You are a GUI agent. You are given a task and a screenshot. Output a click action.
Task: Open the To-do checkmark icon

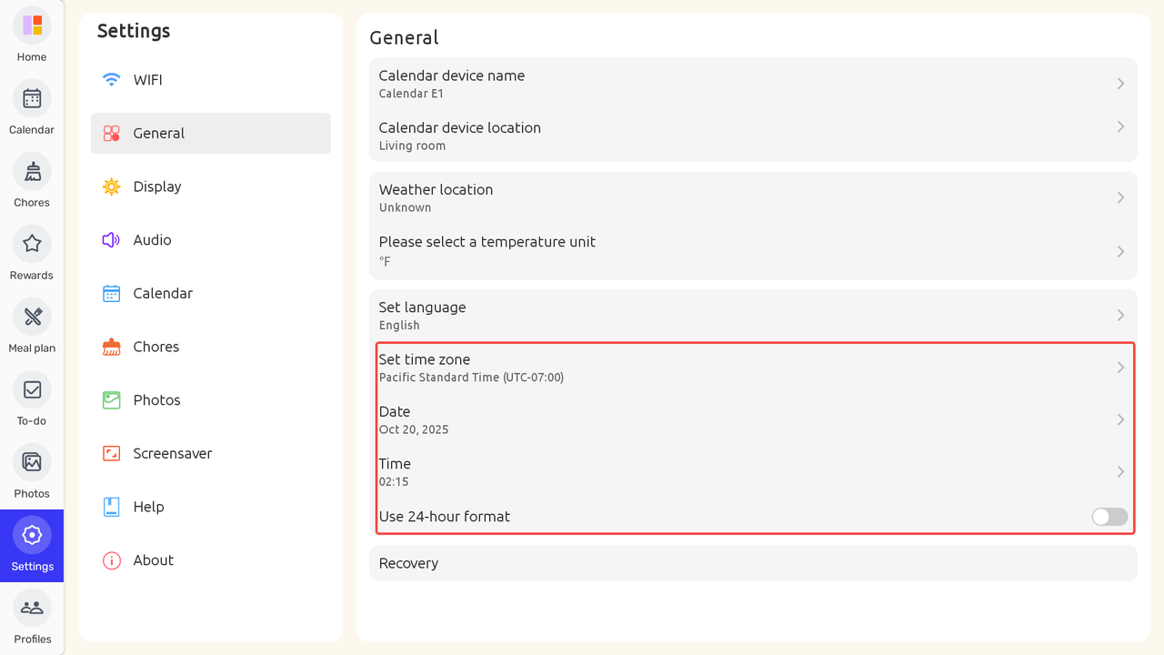pos(32,389)
